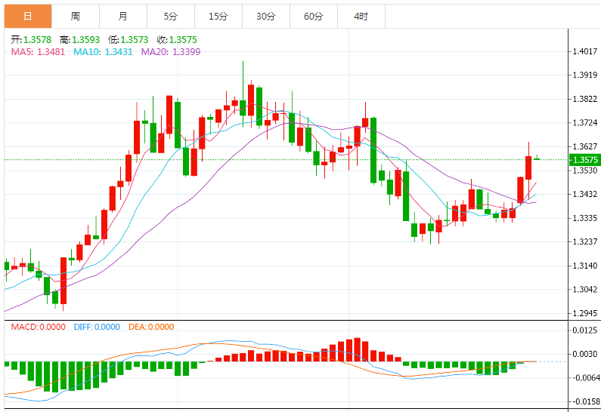The image size is (601, 412).
Task: Click the DEA: 0.0000 label
Action: (151, 327)
